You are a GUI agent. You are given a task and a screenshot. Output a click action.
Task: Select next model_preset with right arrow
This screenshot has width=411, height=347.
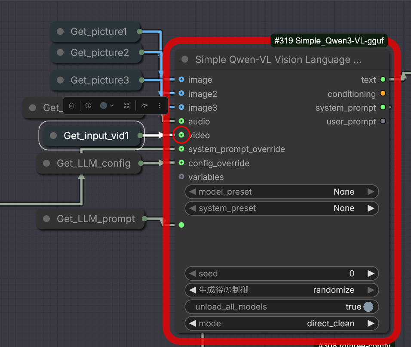coord(371,192)
